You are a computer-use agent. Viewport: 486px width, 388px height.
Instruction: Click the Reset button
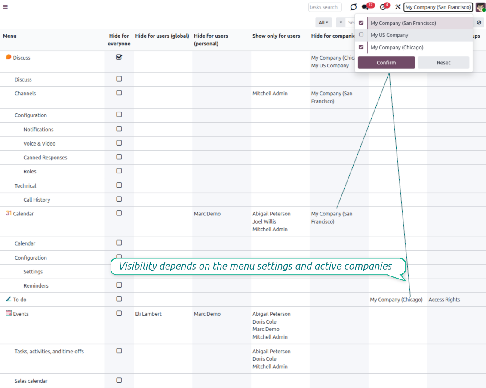[x=443, y=63]
